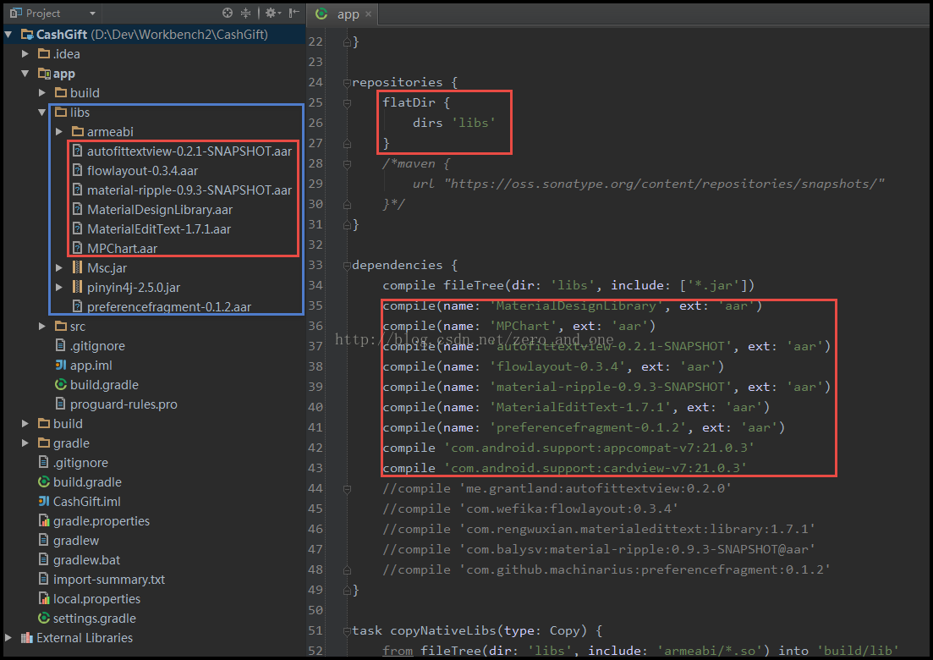Collapse the app module node
Viewport: 933px width, 660px height.
25,74
